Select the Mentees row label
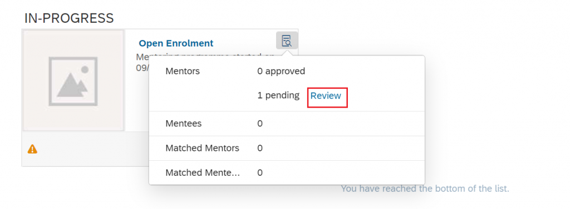Screen dimensions: 570x209 (184, 124)
